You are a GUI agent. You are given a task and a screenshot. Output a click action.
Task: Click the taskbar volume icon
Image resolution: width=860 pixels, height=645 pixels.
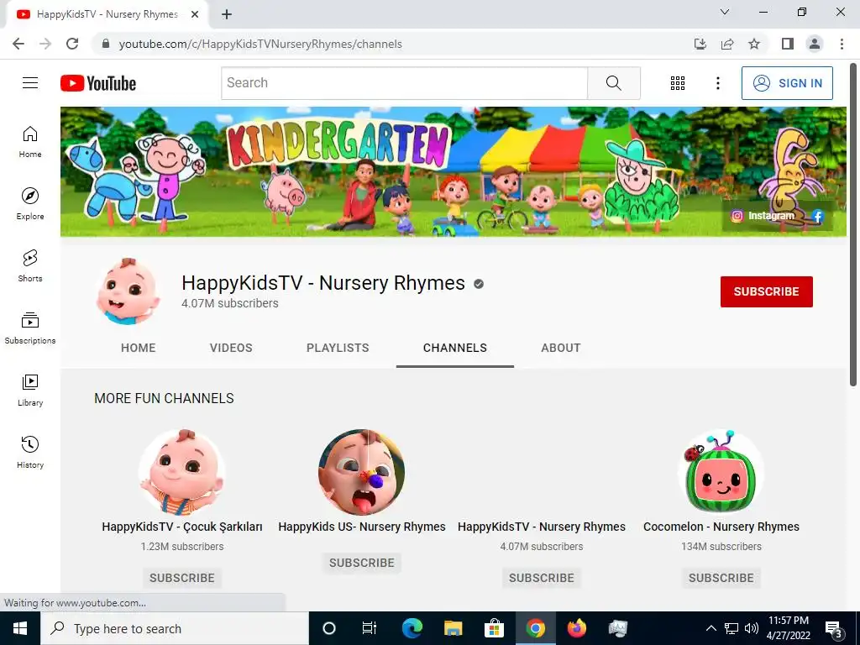point(752,628)
